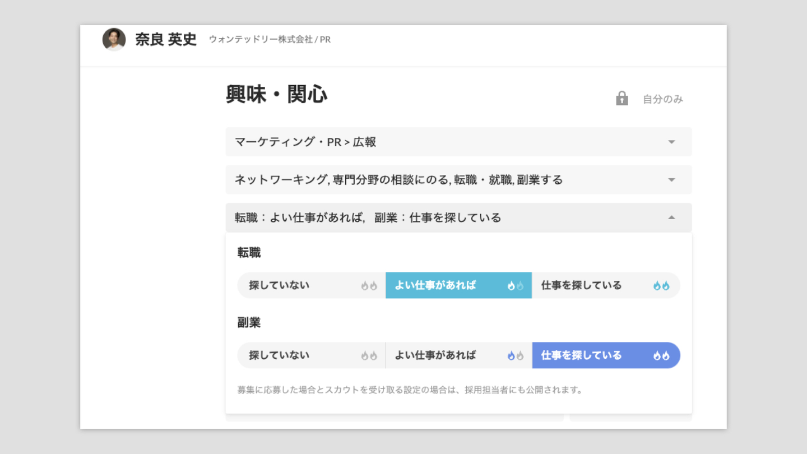Select 探していない for 転職

(279, 285)
